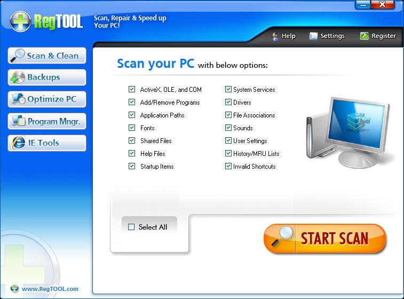Image resolution: width=404 pixels, height=299 pixels.
Task: Click Register
Action: pyautogui.click(x=378, y=36)
